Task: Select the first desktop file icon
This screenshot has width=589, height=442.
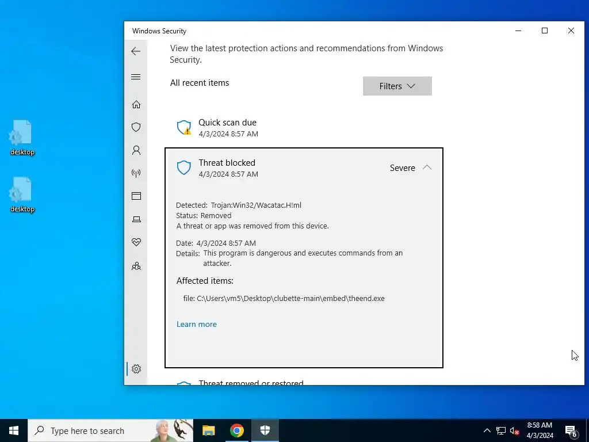Action: 22,137
